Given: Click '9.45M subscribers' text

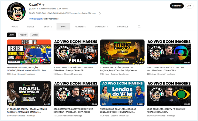Looking at the screenshot, I should 47,9.
